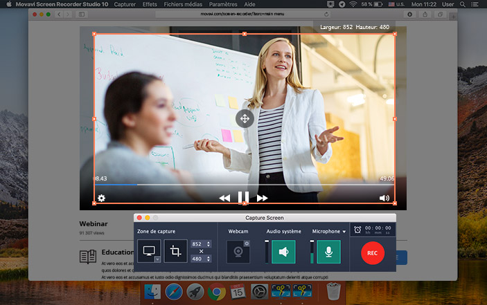Screen dimensions: 487x305
Task: Mute the video player volume
Action: (384, 198)
